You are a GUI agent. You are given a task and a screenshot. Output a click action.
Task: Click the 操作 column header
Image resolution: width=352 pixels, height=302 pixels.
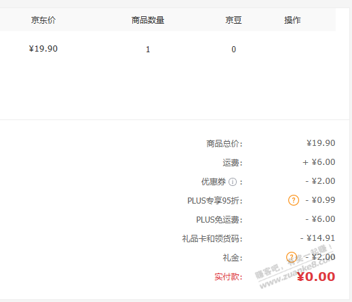[x=292, y=20]
